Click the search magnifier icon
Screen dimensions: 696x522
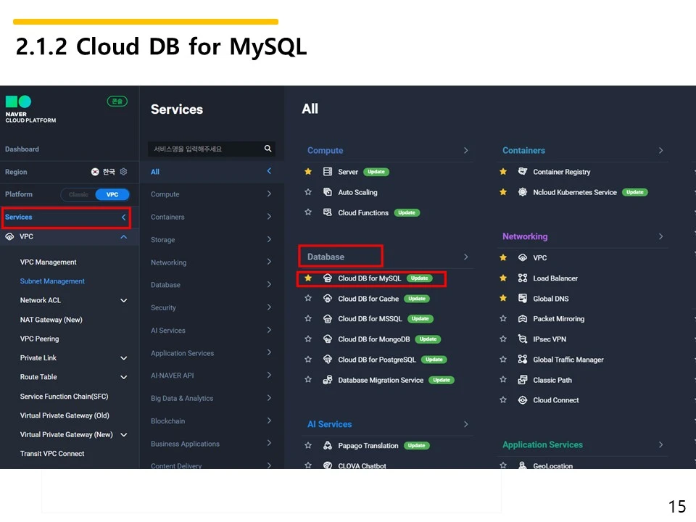pos(268,148)
